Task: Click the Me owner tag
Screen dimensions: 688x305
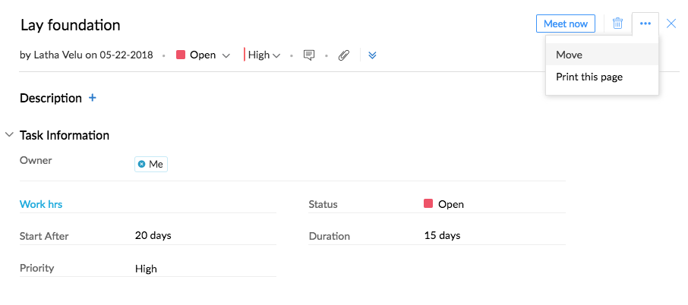Action: pyautogui.click(x=151, y=165)
